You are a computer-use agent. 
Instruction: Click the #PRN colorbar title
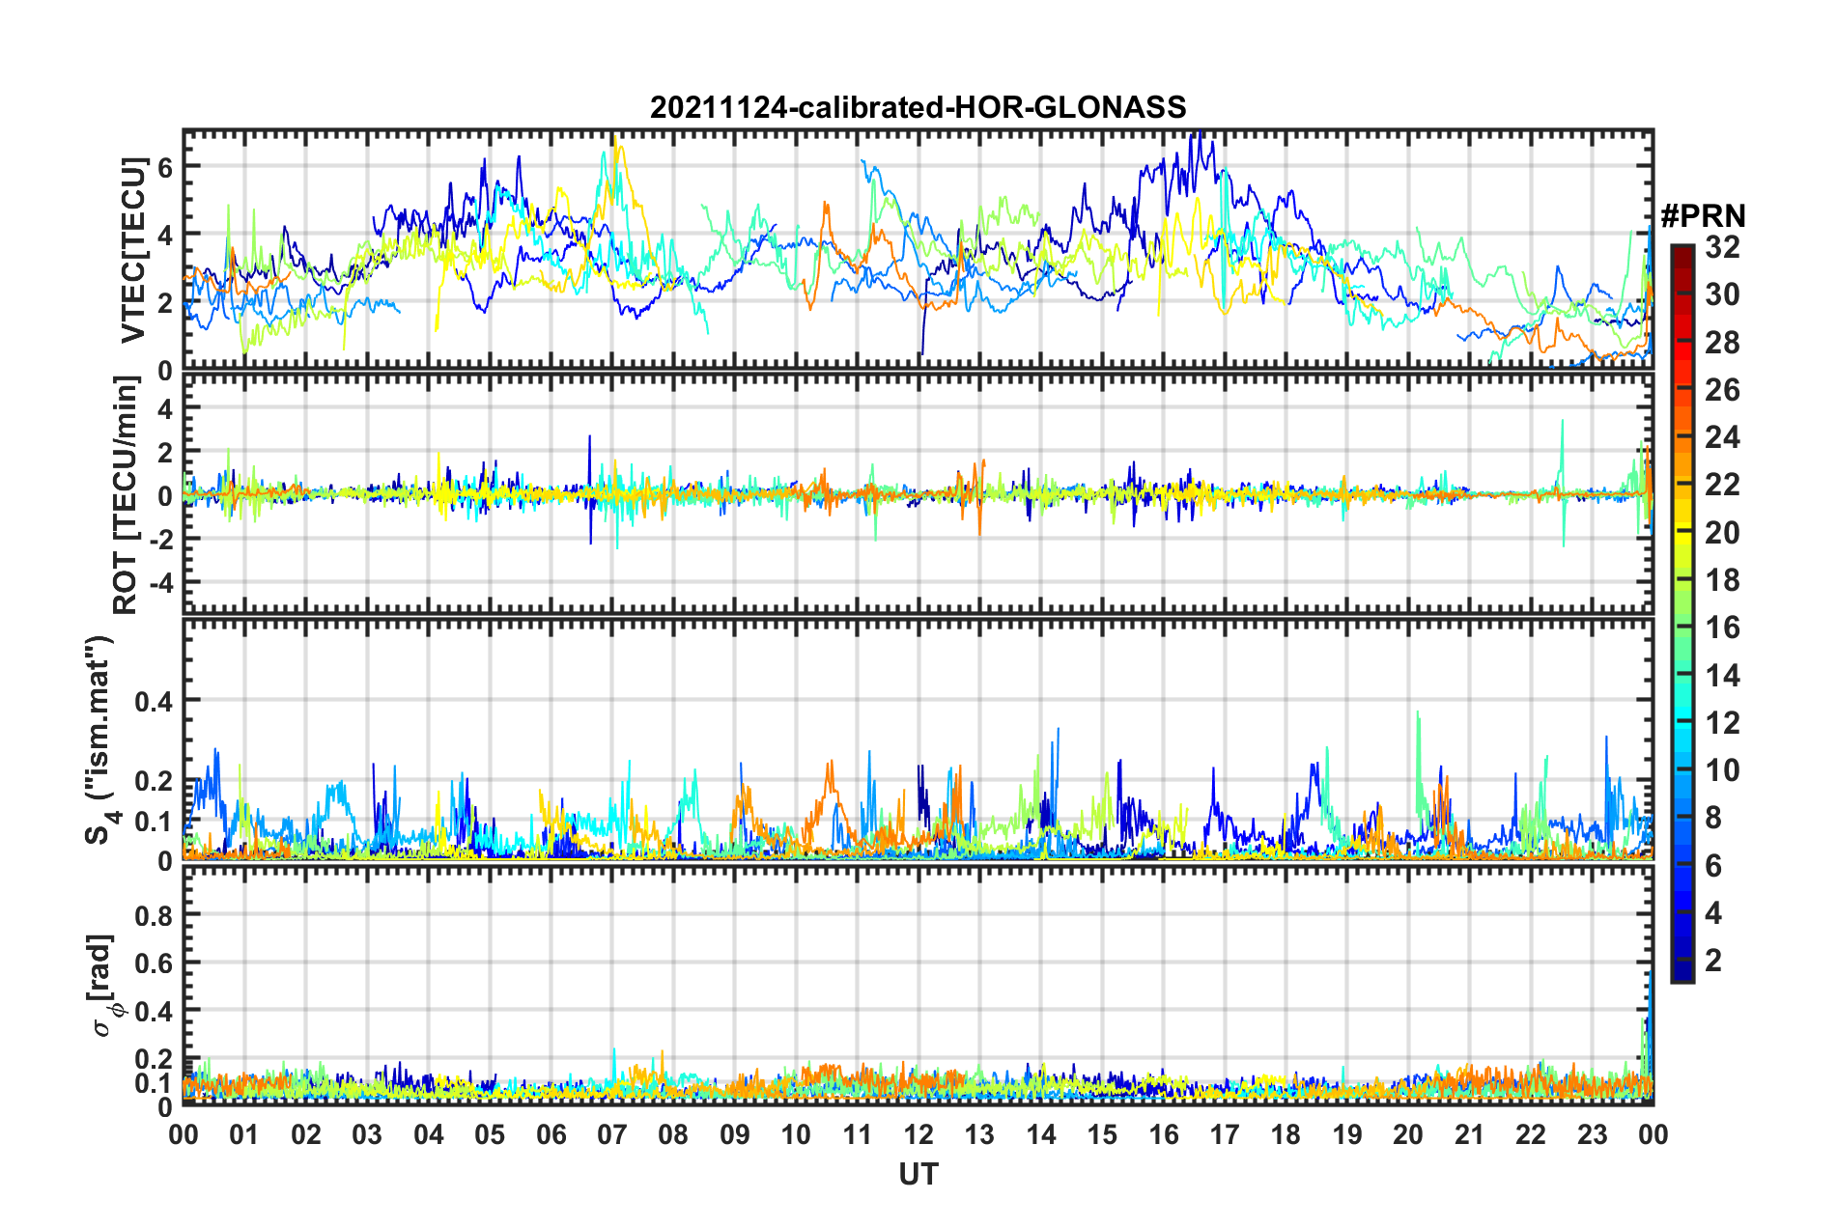tap(1703, 215)
